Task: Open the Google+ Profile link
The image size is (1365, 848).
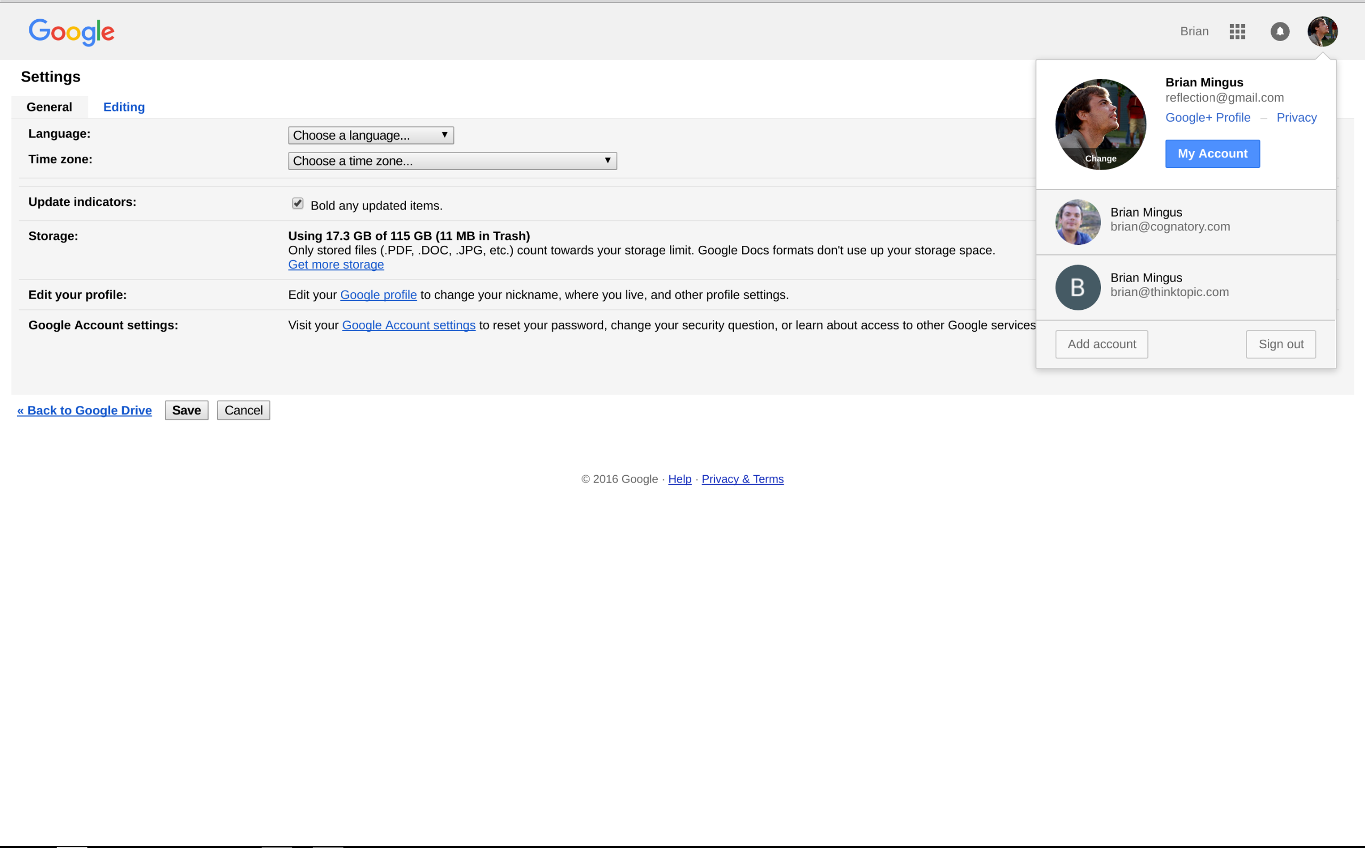Action: (1208, 118)
